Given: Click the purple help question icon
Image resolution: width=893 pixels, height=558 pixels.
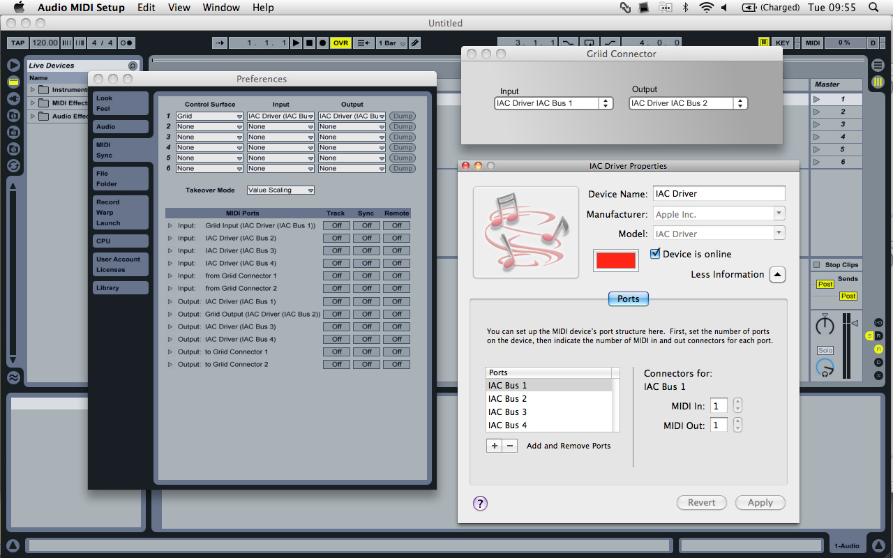Looking at the screenshot, I should click(480, 504).
